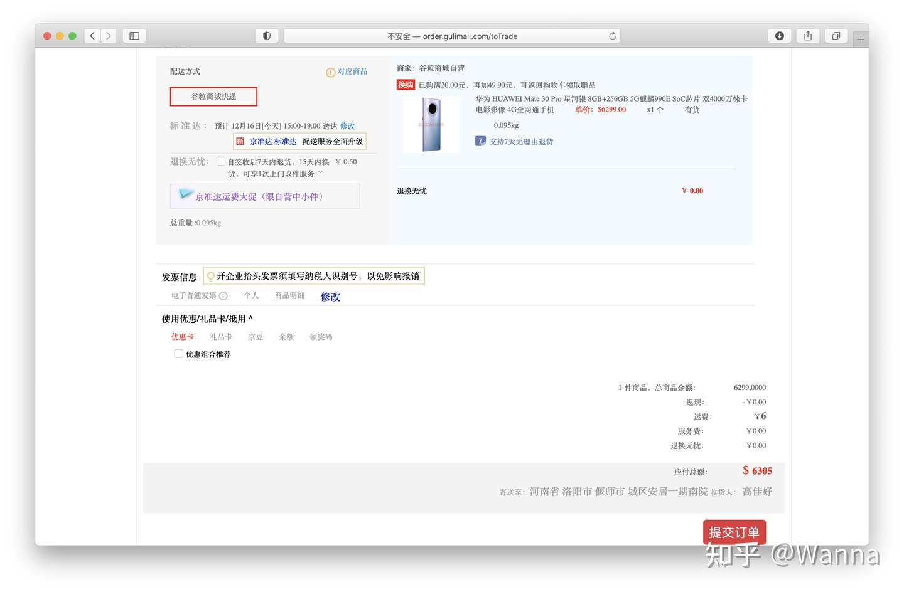904x592 pixels.
Task: Select 谷粒商城快递 delivery option
Action: click(213, 97)
